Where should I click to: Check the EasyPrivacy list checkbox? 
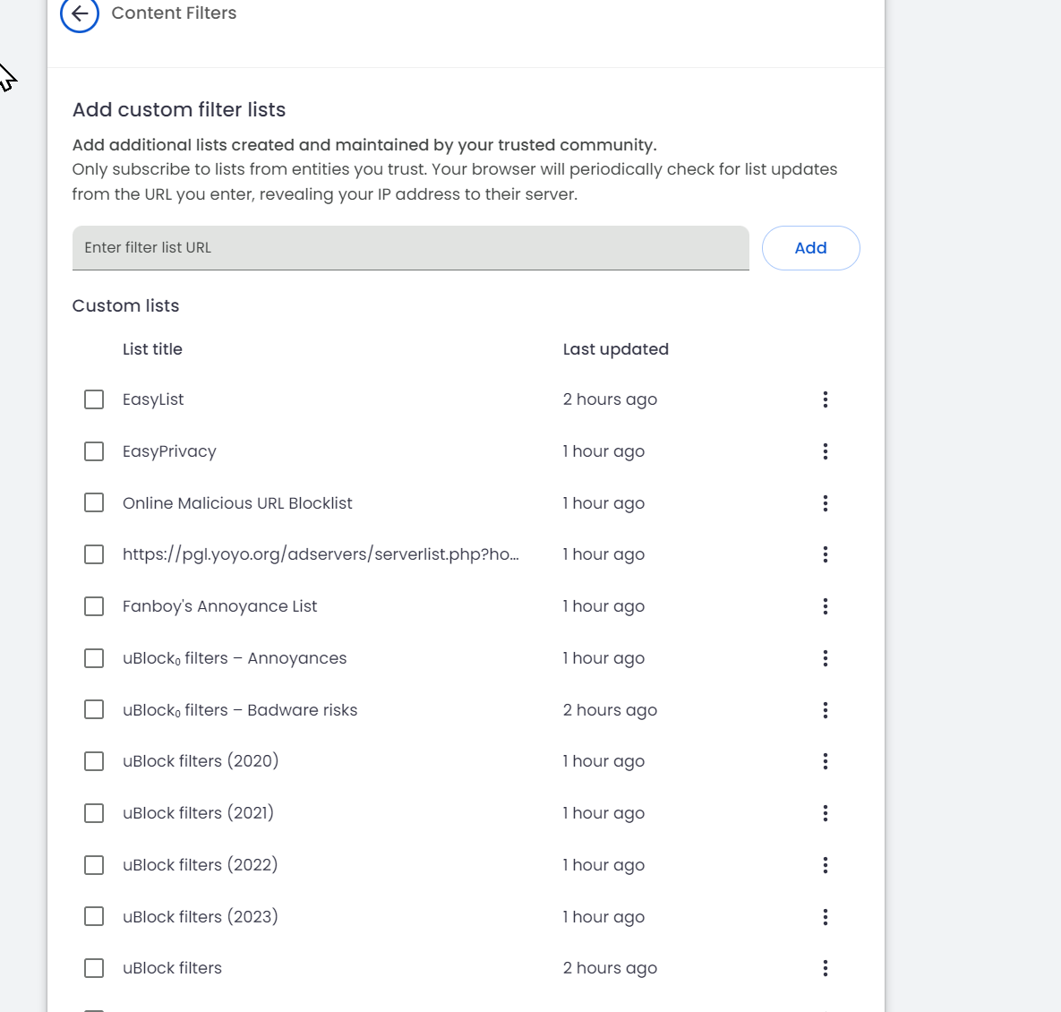tap(94, 451)
